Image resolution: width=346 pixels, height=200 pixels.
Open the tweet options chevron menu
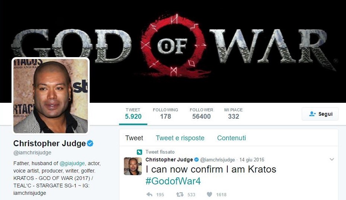tap(331, 159)
